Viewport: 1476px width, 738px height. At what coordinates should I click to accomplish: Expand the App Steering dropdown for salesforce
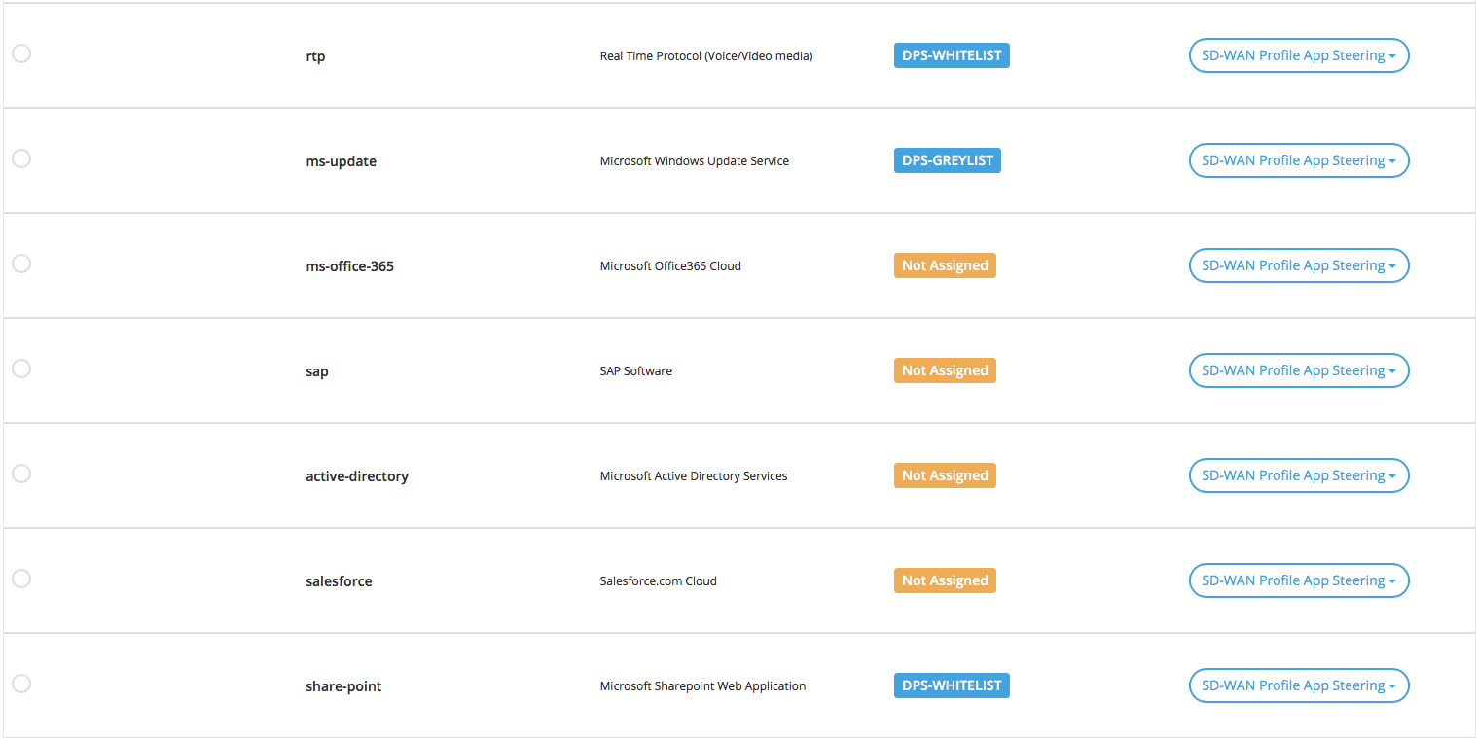[x=1298, y=580]
